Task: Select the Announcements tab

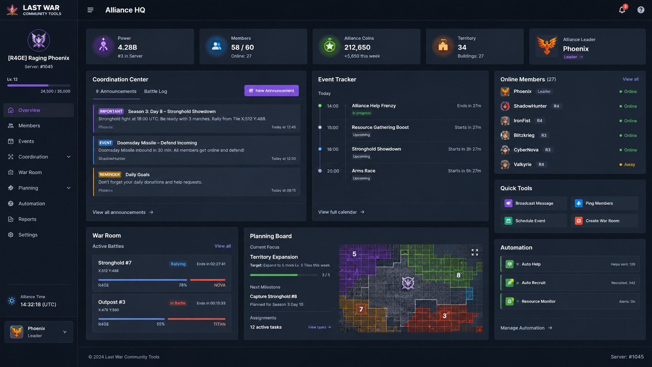Action: (116, 91)
